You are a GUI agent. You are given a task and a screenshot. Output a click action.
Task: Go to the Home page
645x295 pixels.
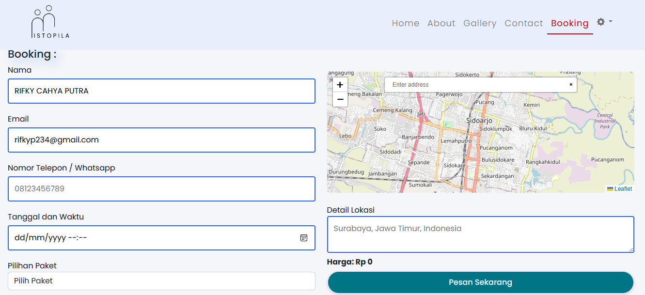click(406, 23)
